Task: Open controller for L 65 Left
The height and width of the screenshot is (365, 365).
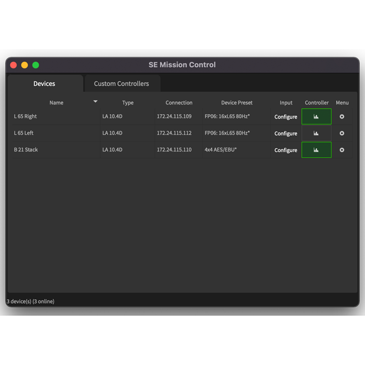Action: (x=316, y=133)
